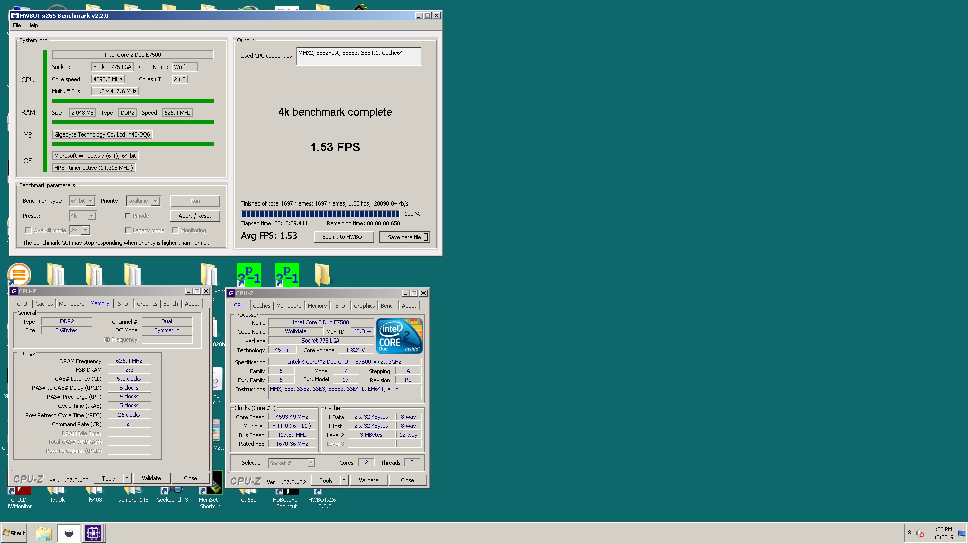968x544 pixels.
Task: Open the File menu in HWBOT
Action: tap(17, 25)
